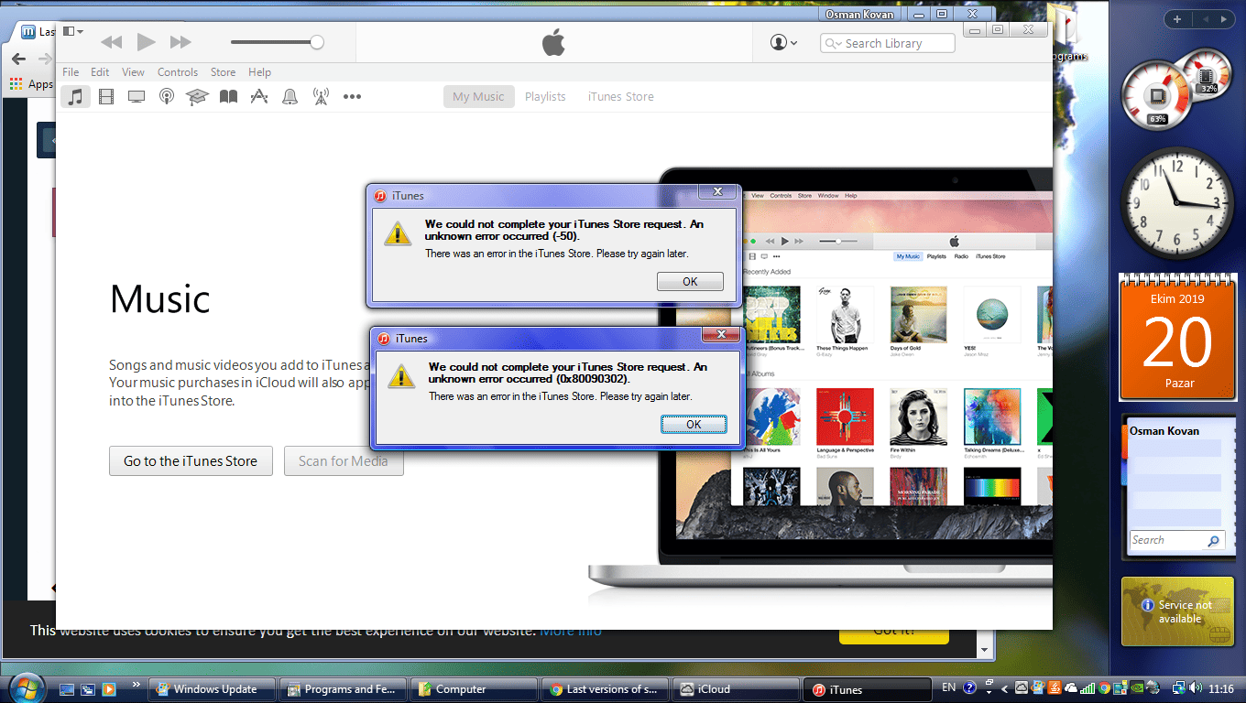Open the iTunes Store tab
This screenshot has height=703, width=1246.
pos(620,96)
